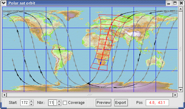Focus the Start input field
This screenshot has width=185, height=109.
click(x=25, y=103)
